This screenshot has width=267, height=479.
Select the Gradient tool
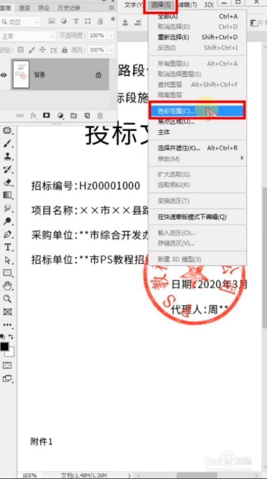(7, 195)
